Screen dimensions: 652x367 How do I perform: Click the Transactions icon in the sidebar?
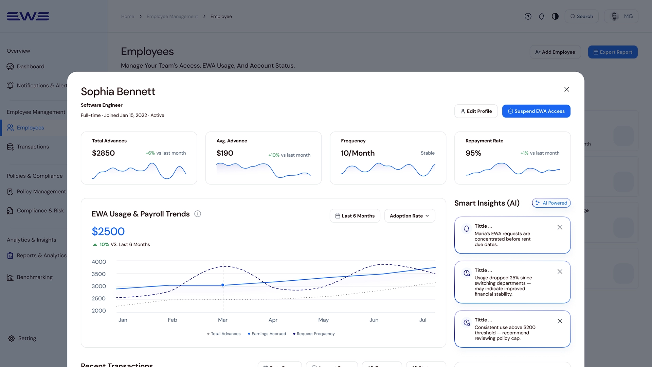[10, 147]
